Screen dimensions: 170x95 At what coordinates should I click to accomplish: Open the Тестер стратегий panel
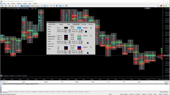coord(164,92)
